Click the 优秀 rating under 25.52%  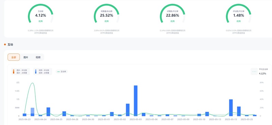click(106, 21)
